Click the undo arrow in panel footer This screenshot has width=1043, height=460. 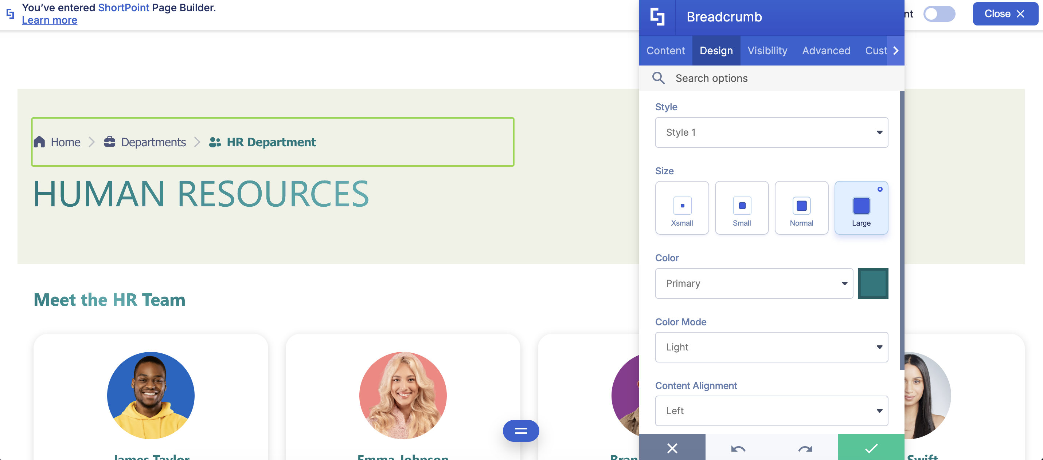coord(738,448)
